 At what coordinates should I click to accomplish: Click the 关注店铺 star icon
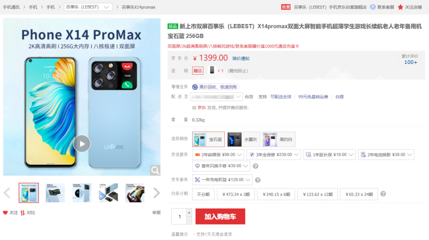(400, 7)
